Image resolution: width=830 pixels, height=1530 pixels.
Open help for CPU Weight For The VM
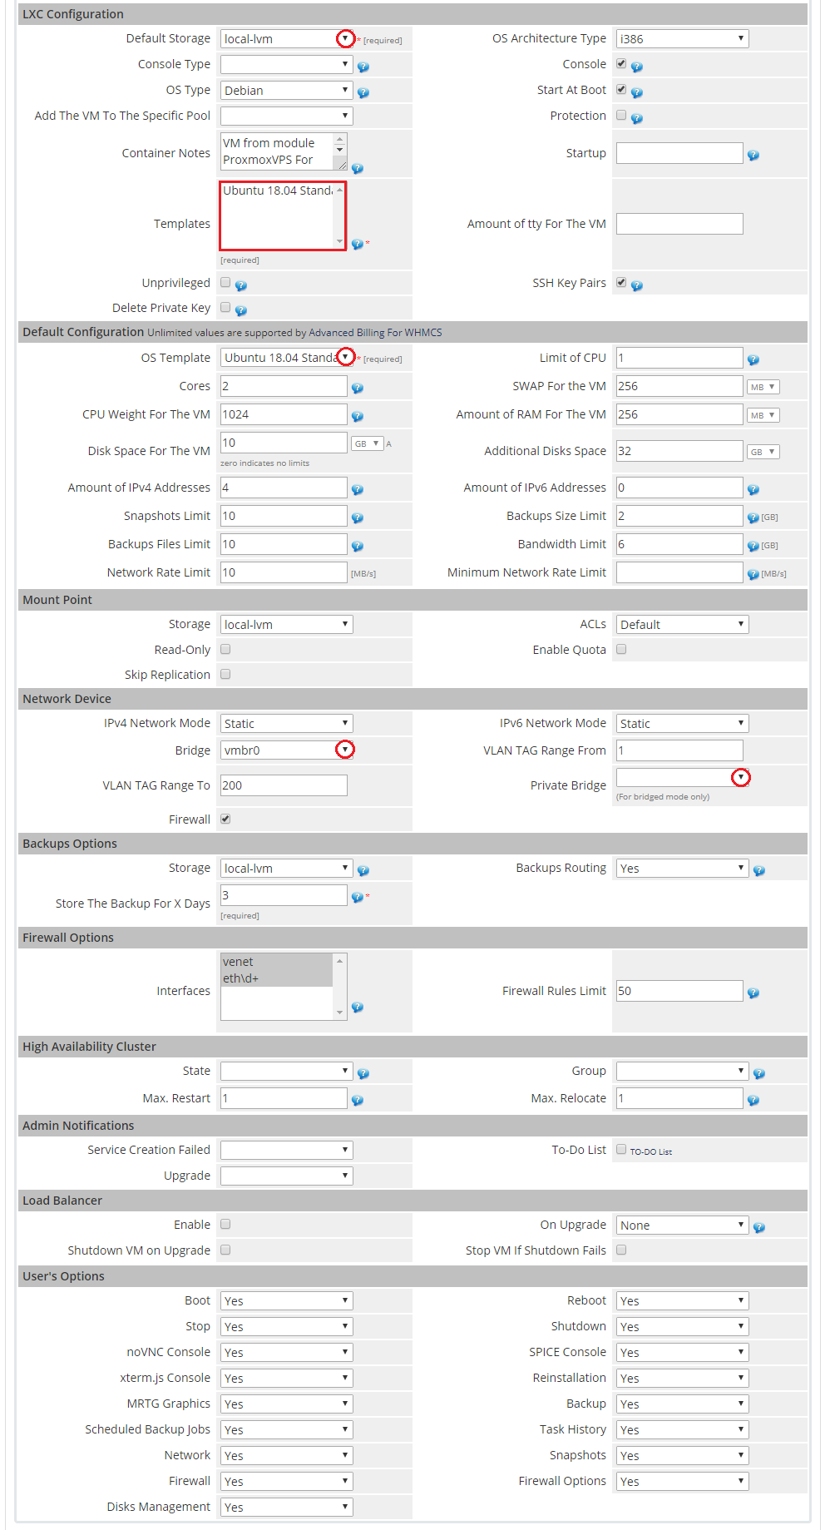click(358, 416)
